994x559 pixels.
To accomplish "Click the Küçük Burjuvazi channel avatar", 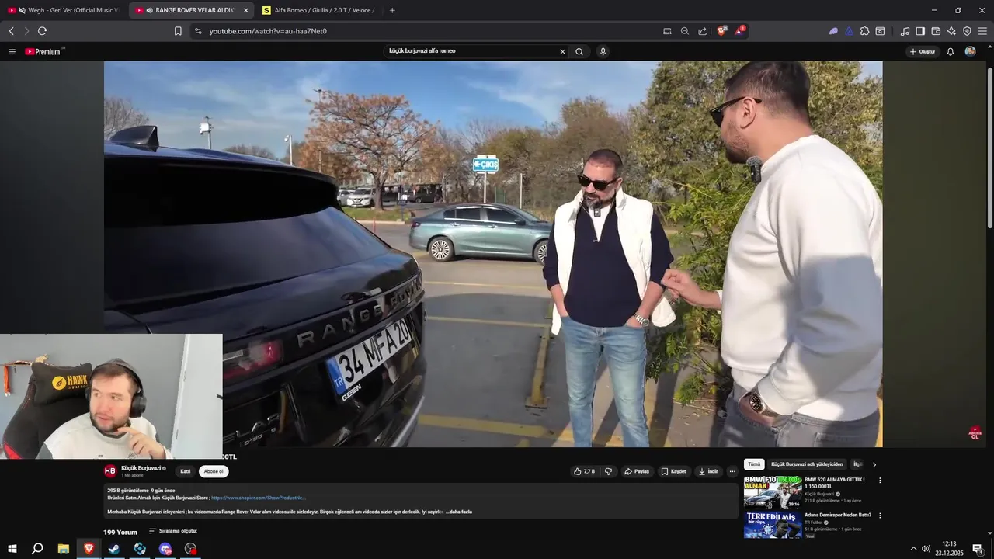I will click(110, 470).
